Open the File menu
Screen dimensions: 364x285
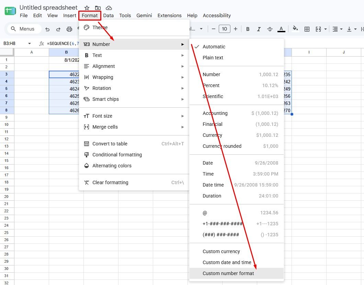point(24,15)
